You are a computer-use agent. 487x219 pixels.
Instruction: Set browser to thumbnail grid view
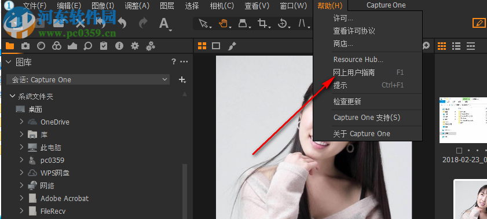click(442, 46)
